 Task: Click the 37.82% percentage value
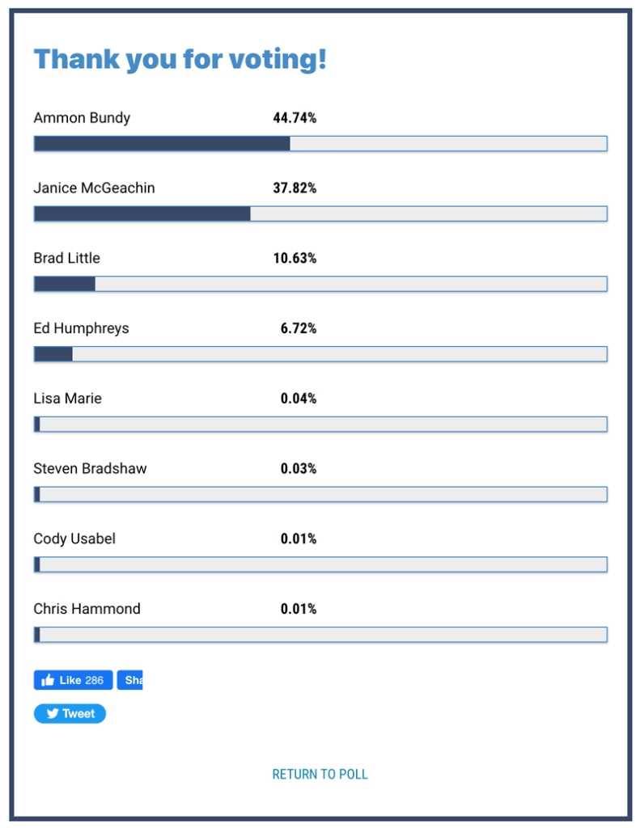(x=295, y=188)
